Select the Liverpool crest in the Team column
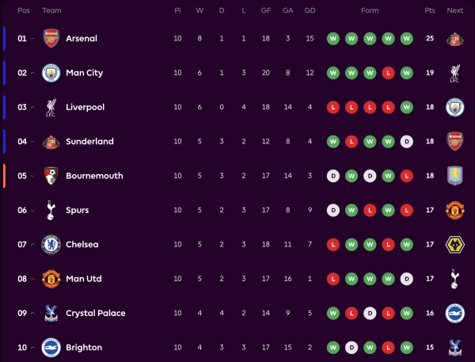475x362 pixels. (51, 108)
